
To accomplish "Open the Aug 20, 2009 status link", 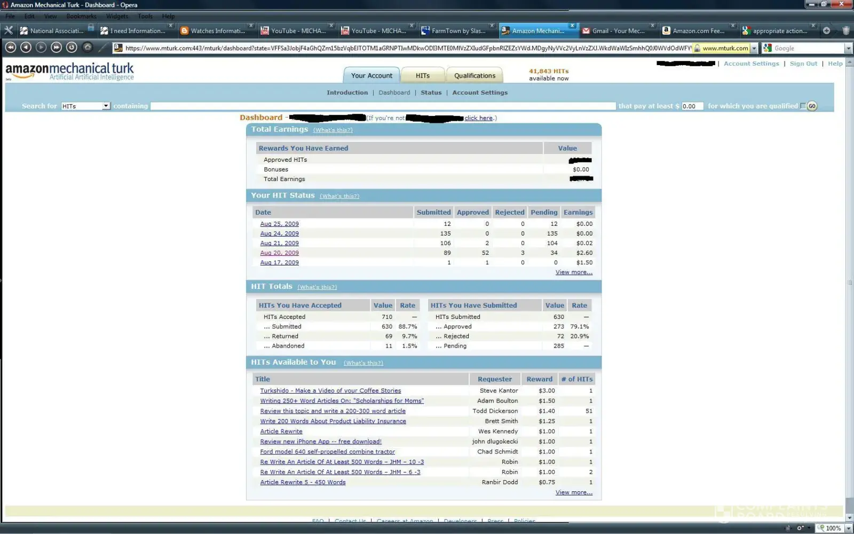I will (279, 253).
